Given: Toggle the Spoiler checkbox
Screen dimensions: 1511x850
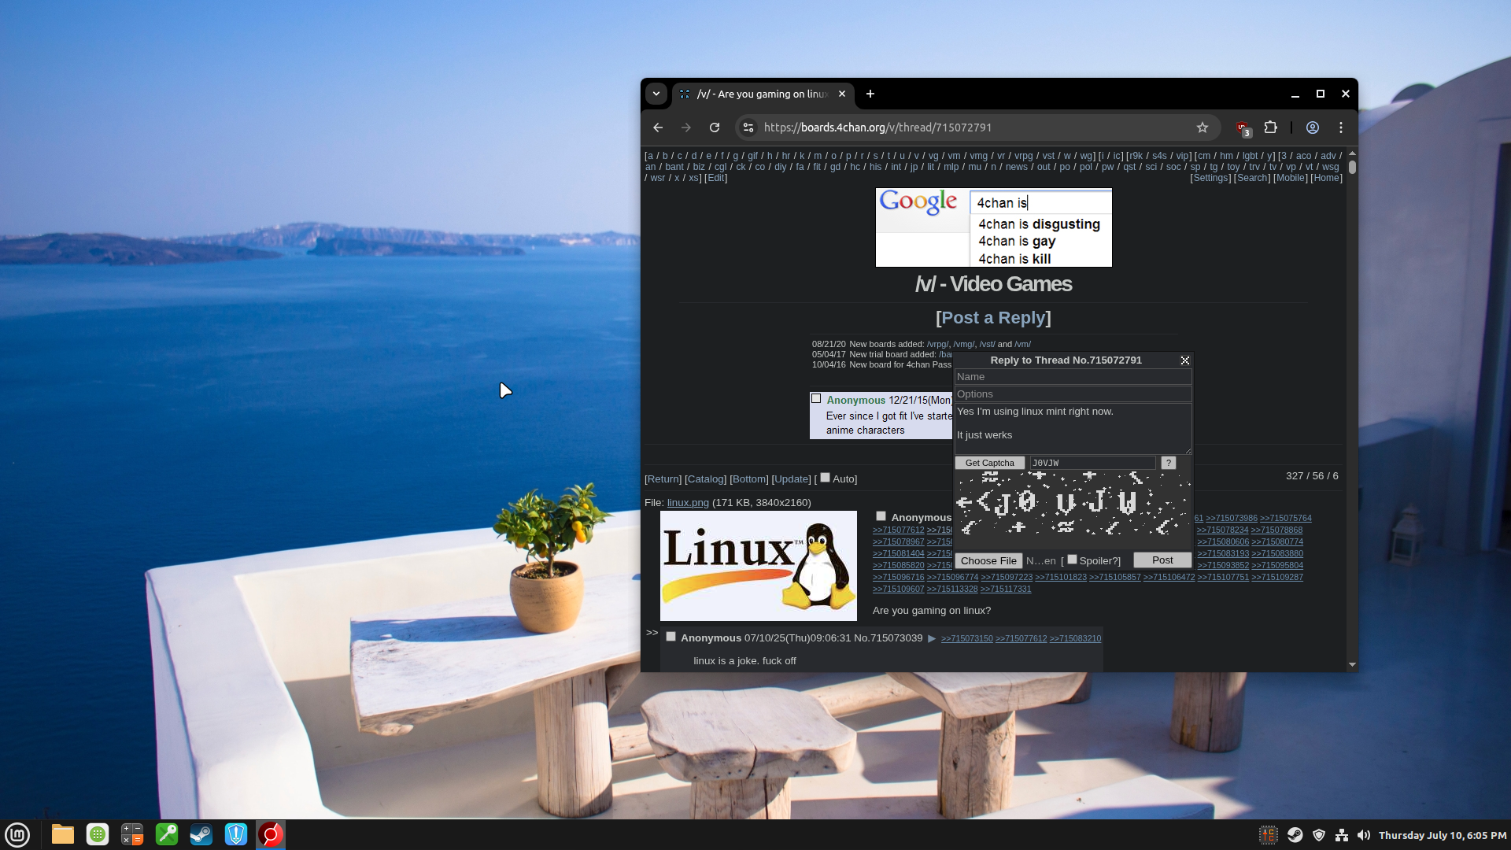Looking at the screenshot, I should pyautogui.click(x=1072, y=560).
